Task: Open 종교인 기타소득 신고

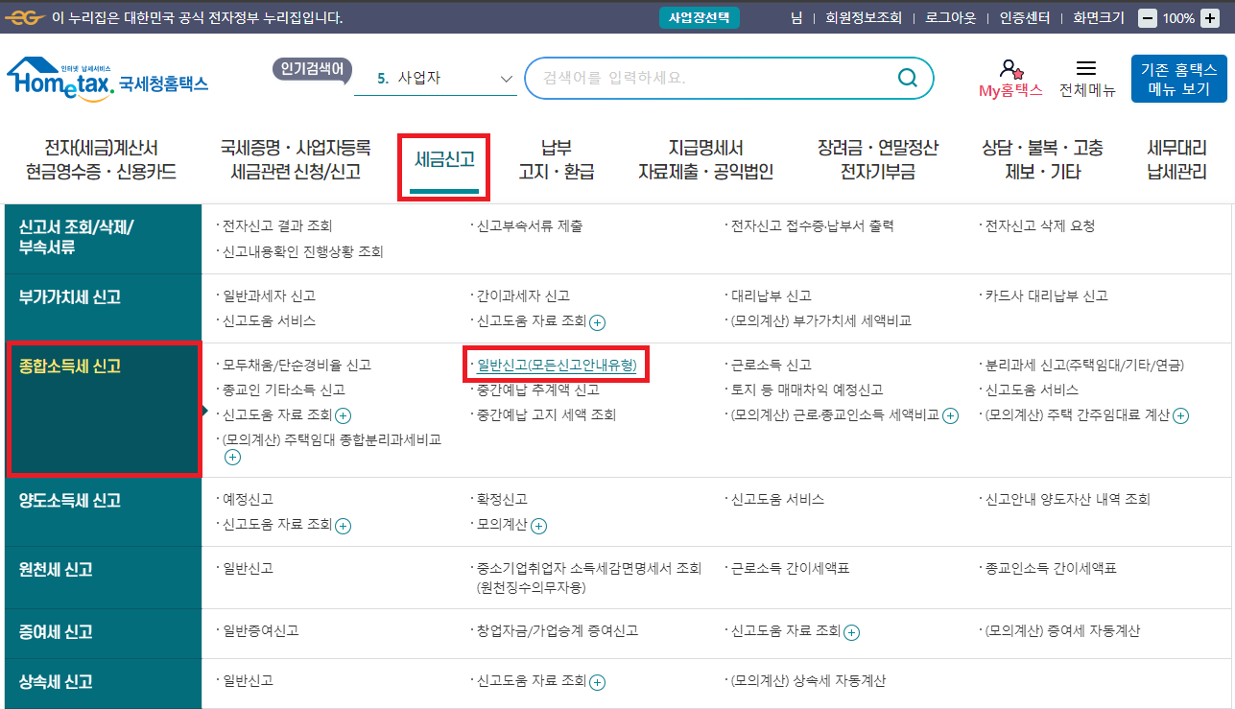Action: 283,390
